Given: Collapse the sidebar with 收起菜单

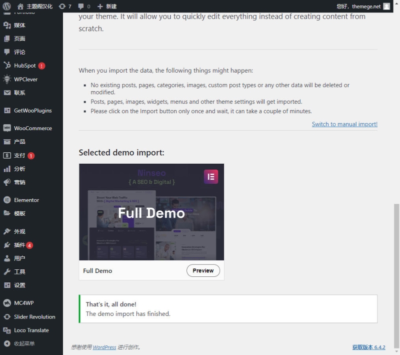Looking at the screenshot, I should [x=19, y=343].
